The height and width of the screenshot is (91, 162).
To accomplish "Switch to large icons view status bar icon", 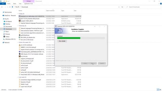I will (x=160, y=89).
